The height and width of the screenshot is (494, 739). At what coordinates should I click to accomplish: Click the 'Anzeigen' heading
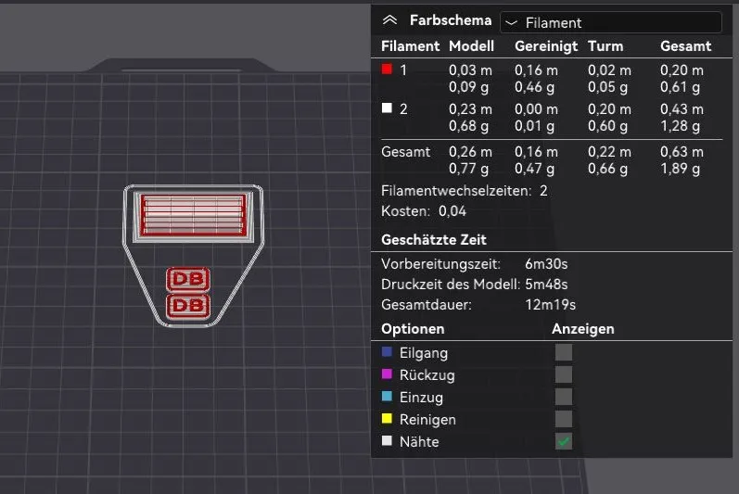583,329
